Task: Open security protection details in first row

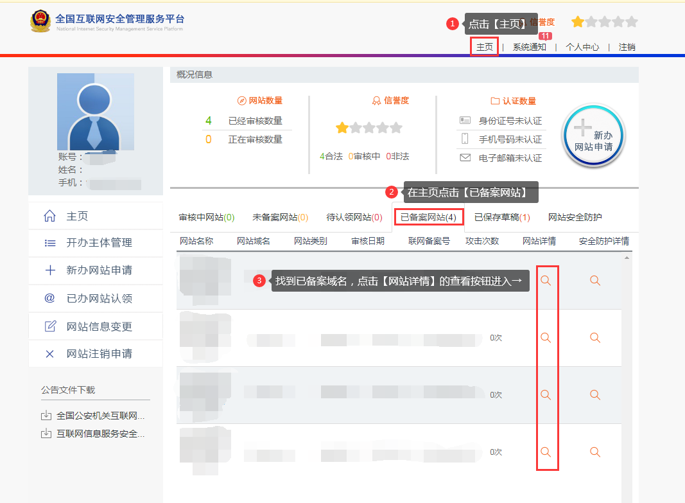Action: 595,281
